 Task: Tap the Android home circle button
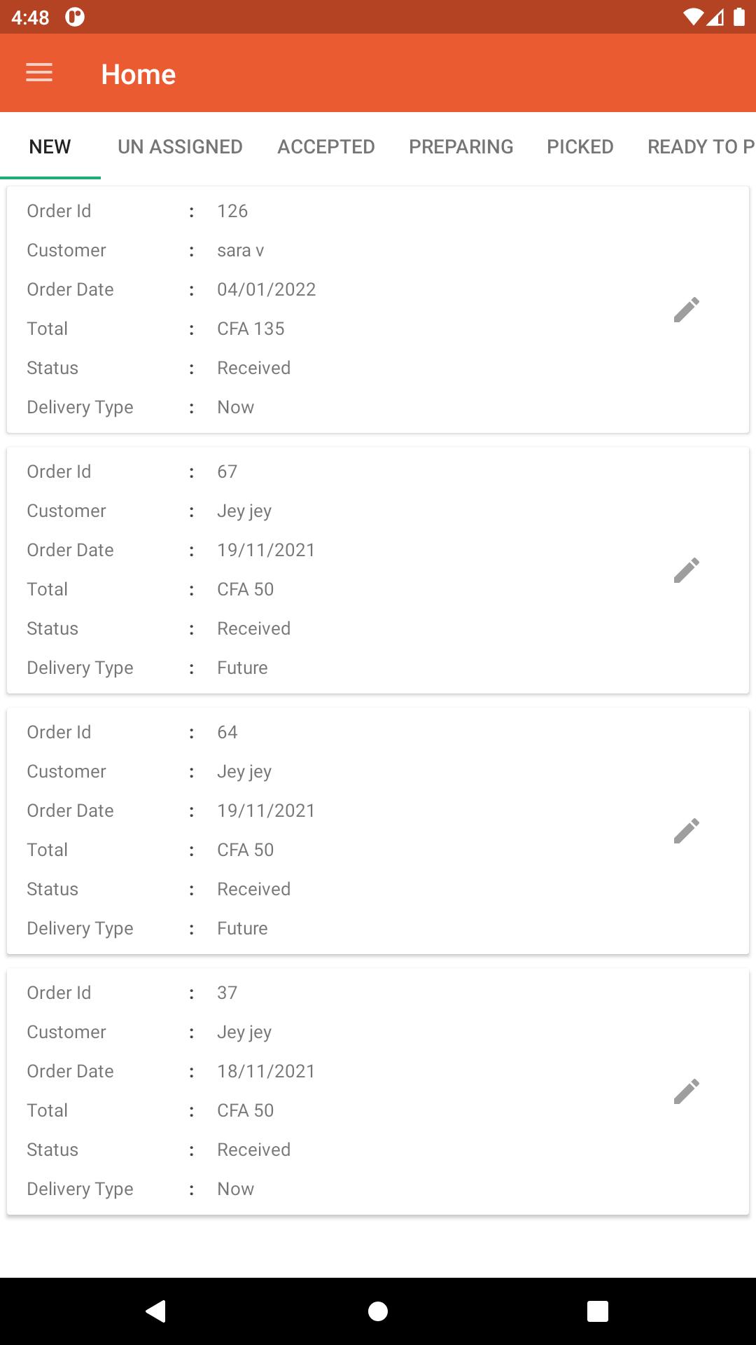click(x=378, y=1311)
